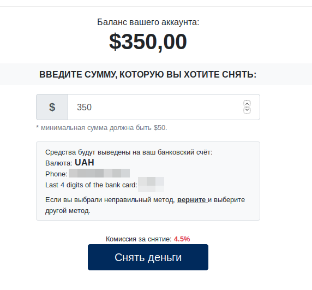Click the withdrawal amount field showing 350
The width and height of the screenshot is (312, 290).
click(x=164, y=107)
